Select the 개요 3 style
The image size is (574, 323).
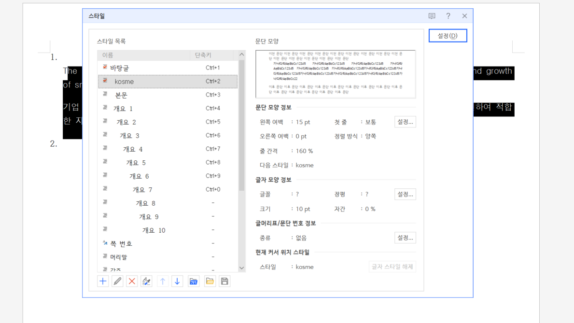pyautogui.click(x=129, y=136)
